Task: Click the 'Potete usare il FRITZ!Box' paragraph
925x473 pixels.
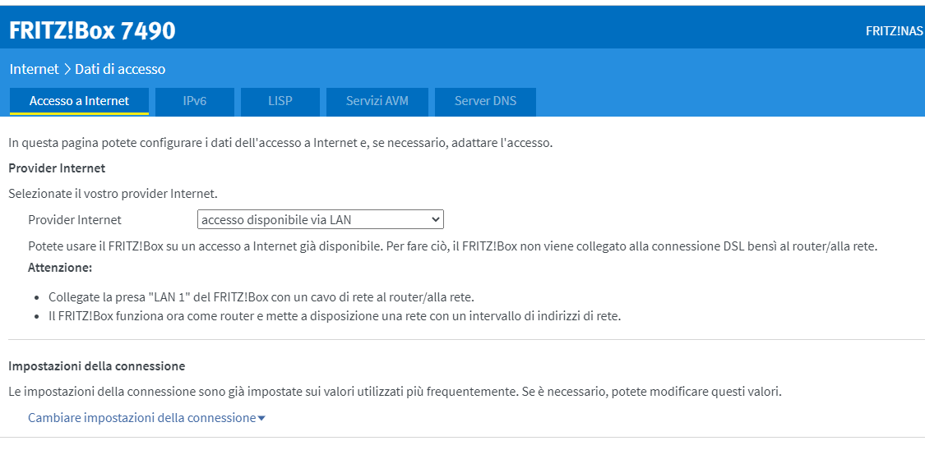Action: pos(452,246)
